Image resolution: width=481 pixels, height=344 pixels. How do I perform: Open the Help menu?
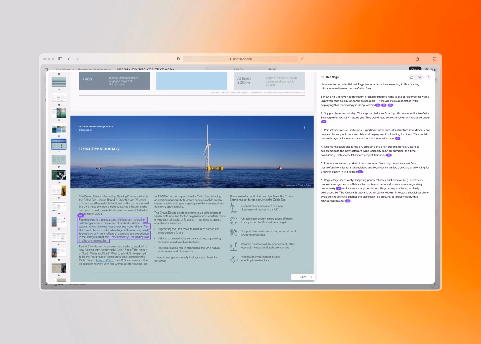(431, 70)
